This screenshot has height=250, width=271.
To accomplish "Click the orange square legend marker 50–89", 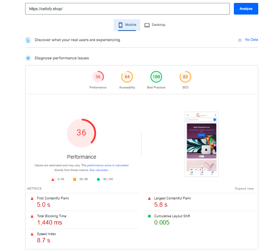I will tap(75, 179).
